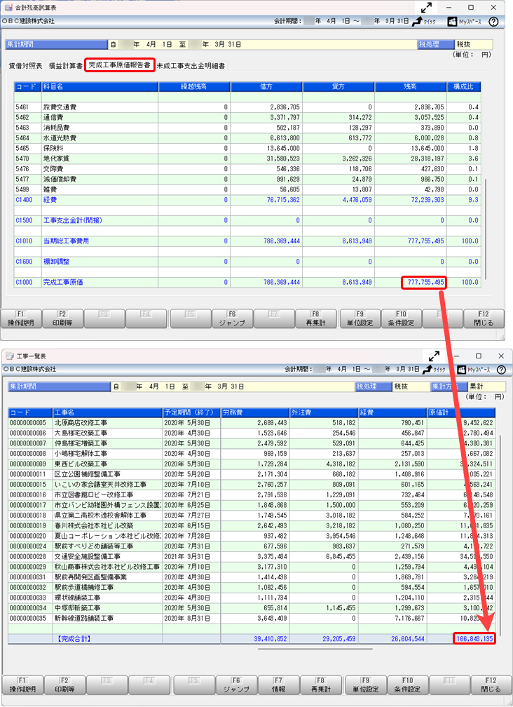Select the 交通安全施設整備工事 row
This screenshot has width=513, height=707.
pyautogui.click(x=252, y=557)
